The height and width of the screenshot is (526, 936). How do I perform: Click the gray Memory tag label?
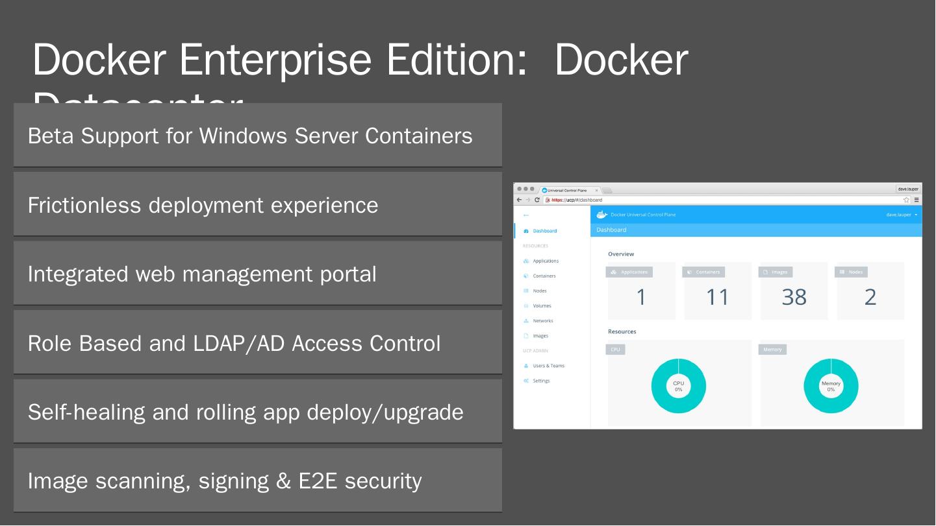click(x=772, y=350)
